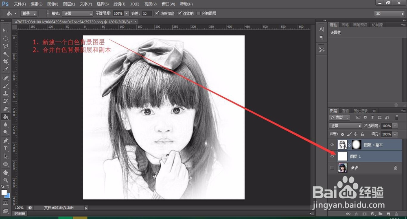
Task: Select the Crop tool
Action: coord(5,62)
